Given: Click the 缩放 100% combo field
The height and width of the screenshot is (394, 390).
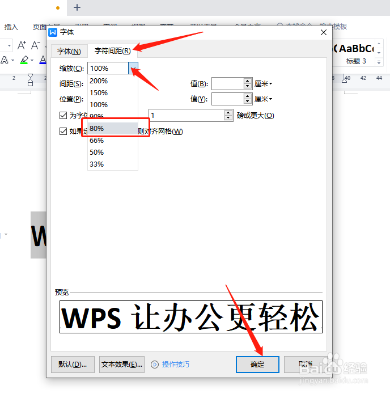Looking at the screenshot, I should tap(108, 69).
